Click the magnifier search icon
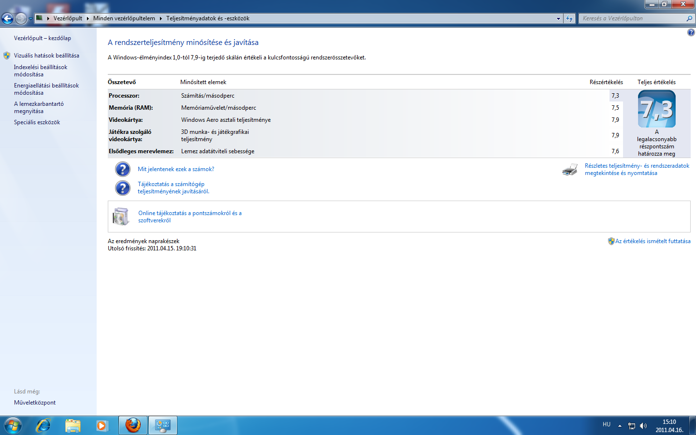Image resolution: width=696 pixels, height=435 pixels. [689, 18]
